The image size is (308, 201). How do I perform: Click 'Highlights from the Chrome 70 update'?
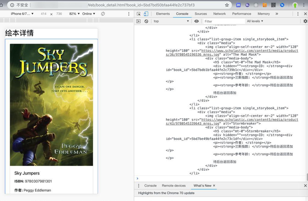(166, 193)
